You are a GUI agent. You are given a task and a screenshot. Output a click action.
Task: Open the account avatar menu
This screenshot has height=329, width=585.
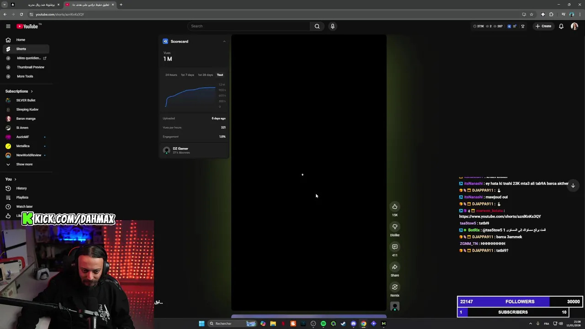click(x=574, y=26)
